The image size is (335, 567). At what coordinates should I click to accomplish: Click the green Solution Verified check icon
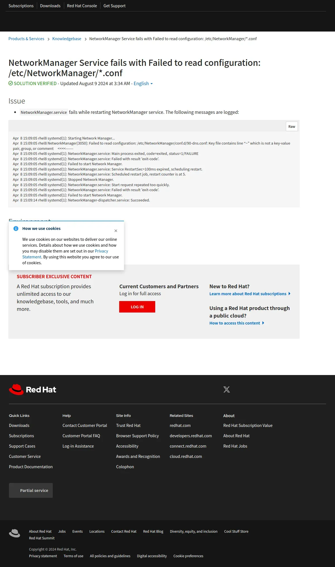point(11,83)
